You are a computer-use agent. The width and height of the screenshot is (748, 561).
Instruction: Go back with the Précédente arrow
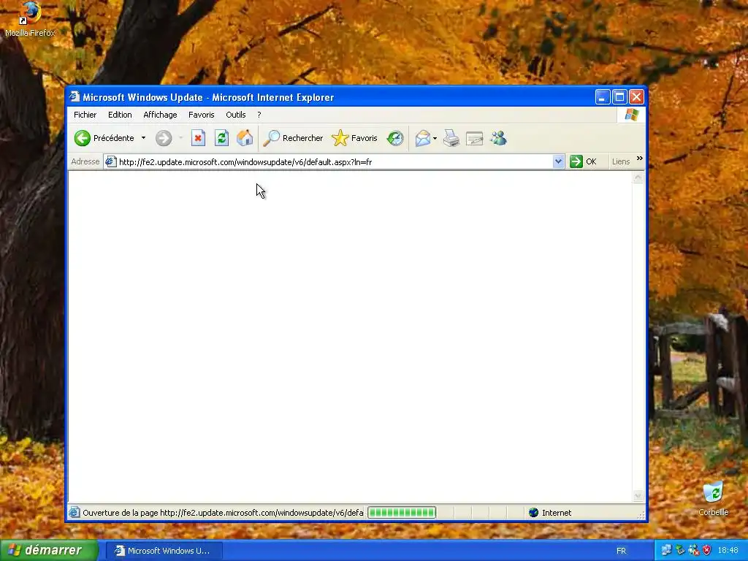coord(104,138)
